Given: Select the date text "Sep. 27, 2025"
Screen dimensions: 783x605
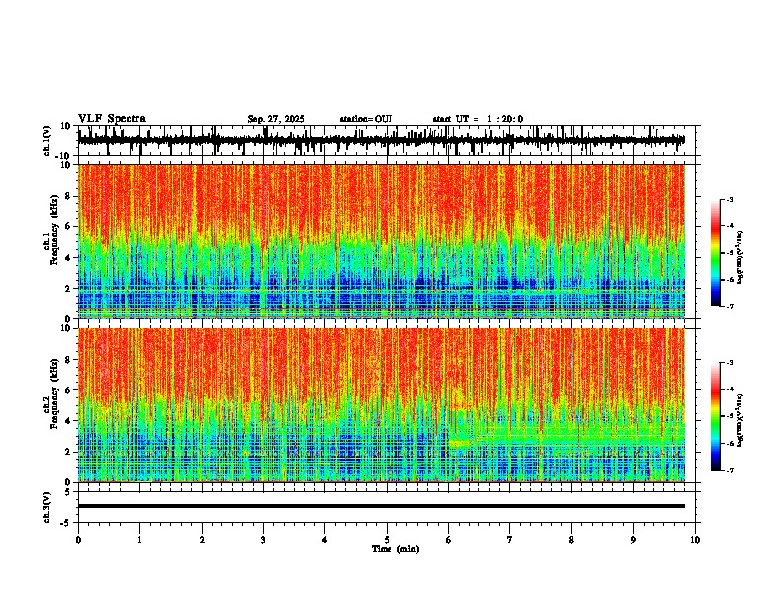Looking at the screenshot, I should pos(276,119).
